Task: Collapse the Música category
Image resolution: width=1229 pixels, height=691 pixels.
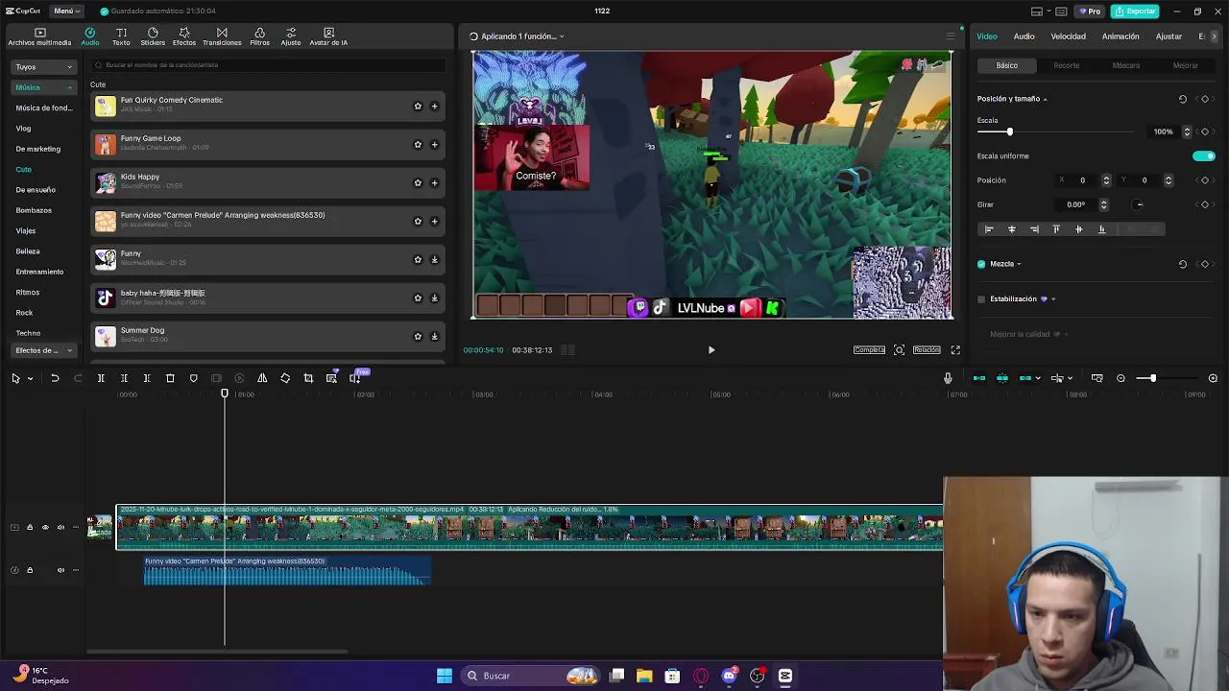Action: [x=43, y=87]
